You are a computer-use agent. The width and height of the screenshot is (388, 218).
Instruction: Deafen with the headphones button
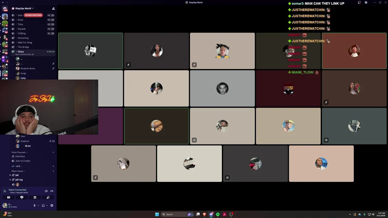click(43, 206)
